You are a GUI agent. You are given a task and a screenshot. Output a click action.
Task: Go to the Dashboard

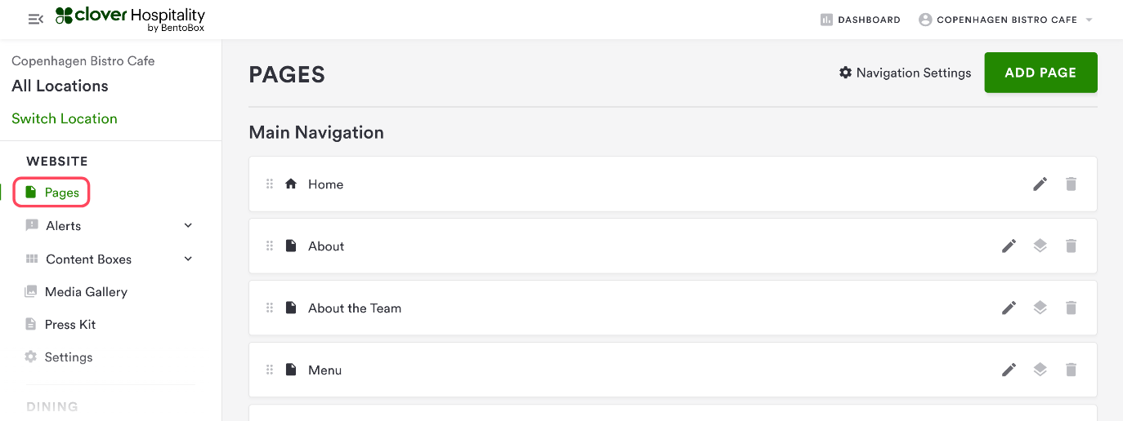tap(860, 20)
